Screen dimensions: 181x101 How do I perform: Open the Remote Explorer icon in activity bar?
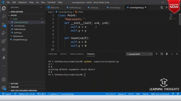(4, 49)
